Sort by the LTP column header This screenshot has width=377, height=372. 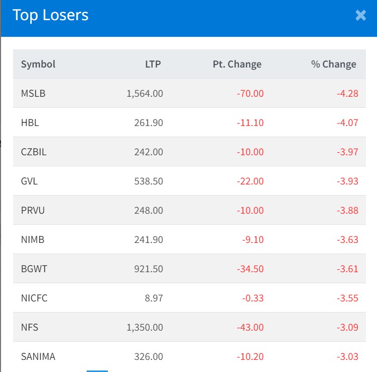pyautogui.click(x=152, y=64)
